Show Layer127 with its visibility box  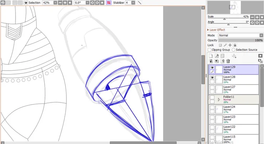tap(212, 87)
